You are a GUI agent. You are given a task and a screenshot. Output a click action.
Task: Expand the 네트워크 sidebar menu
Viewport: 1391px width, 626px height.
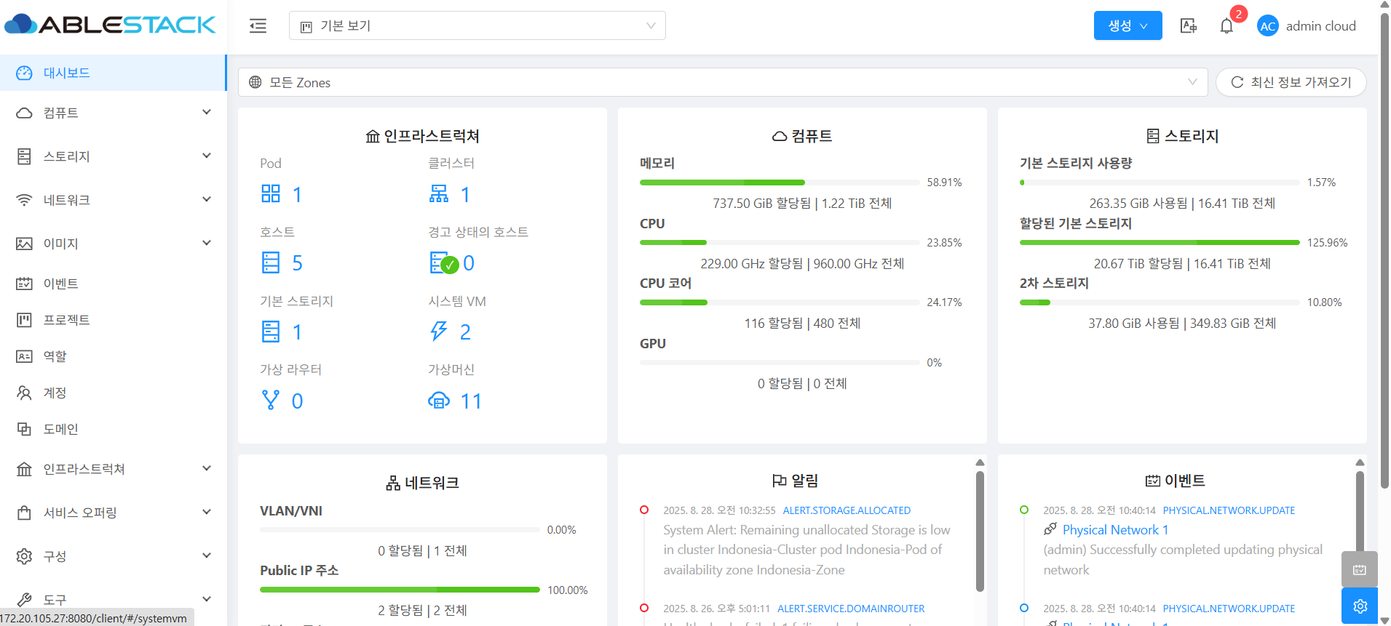tap(114, 200)
